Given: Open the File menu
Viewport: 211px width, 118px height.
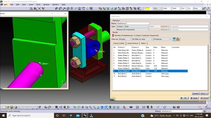Looking at the screenshot, I should tap(12, 5).
